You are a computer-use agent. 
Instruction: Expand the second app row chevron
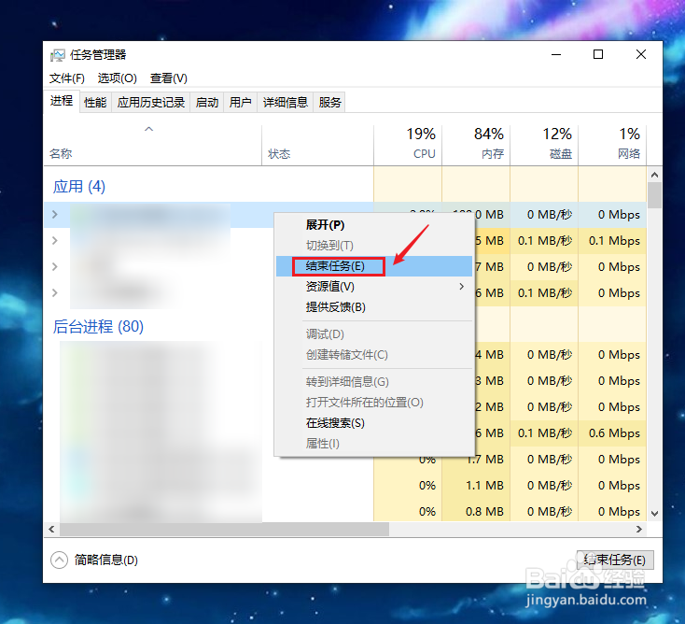[x=55, y=240]
